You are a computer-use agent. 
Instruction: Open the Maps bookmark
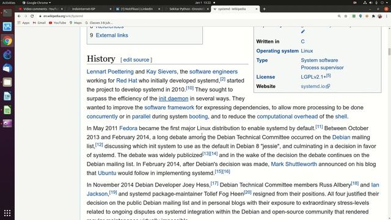tap(76, 23)
